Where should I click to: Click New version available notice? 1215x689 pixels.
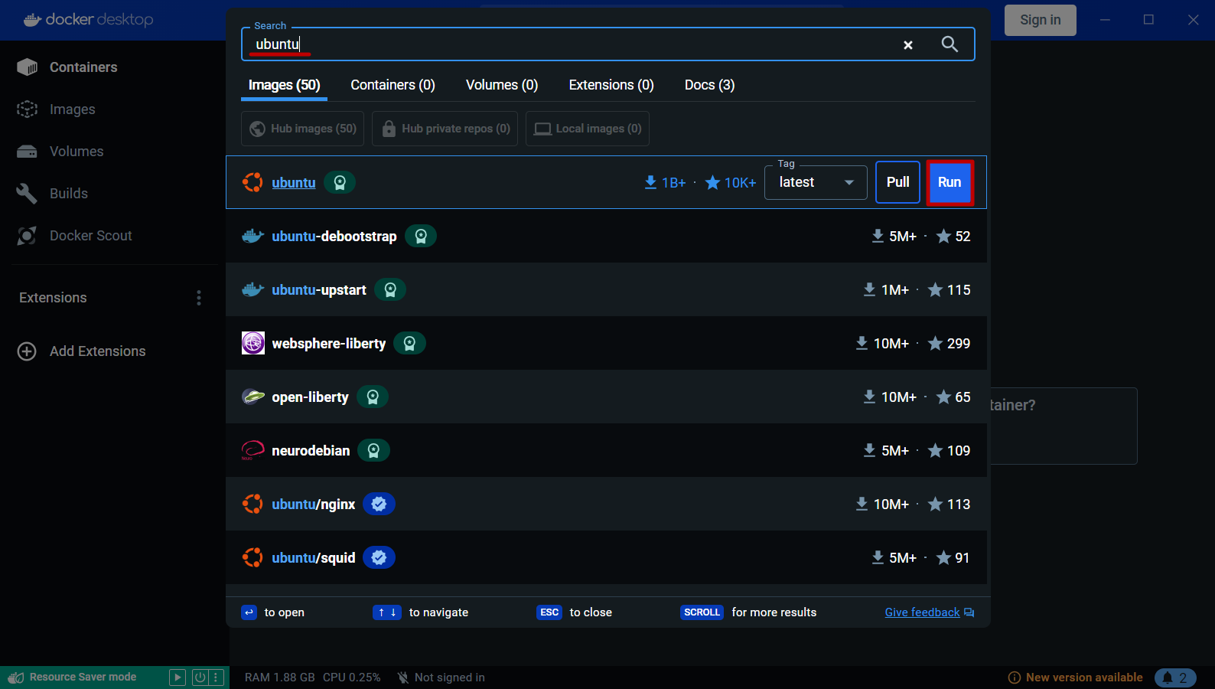[x=1075, y=678]
